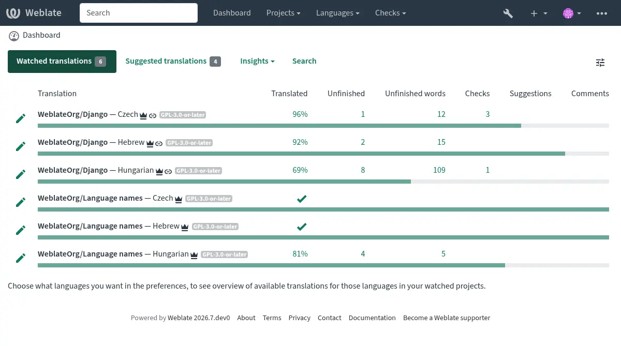The image size is (621, 346).
Task: Open the table columns settings icon
Action: [x=600, y=63]
